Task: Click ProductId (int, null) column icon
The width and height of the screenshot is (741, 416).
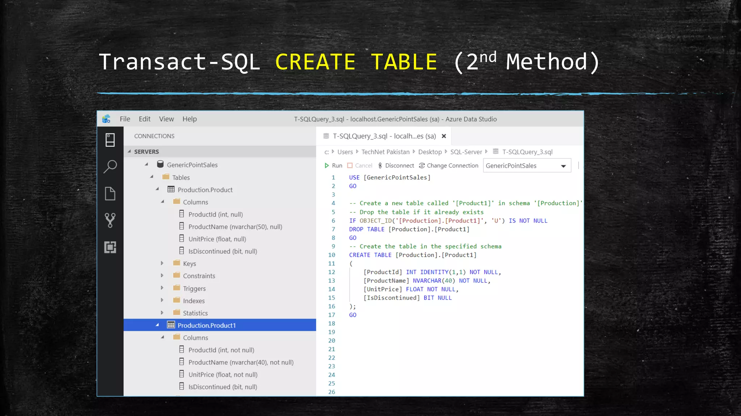Action: tap(182, 214)
